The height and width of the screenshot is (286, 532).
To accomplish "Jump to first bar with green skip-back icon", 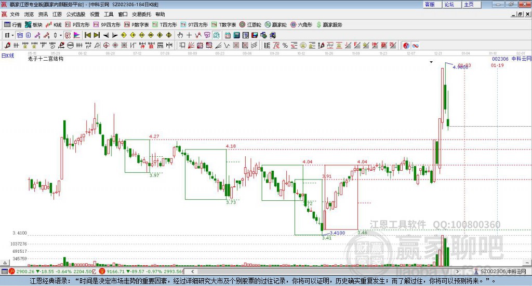I will (88, 35).
